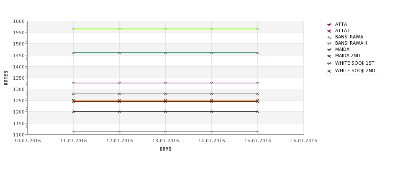
Task: Select the BANSI RAWA legend label
Action: (x=349, y=37)
